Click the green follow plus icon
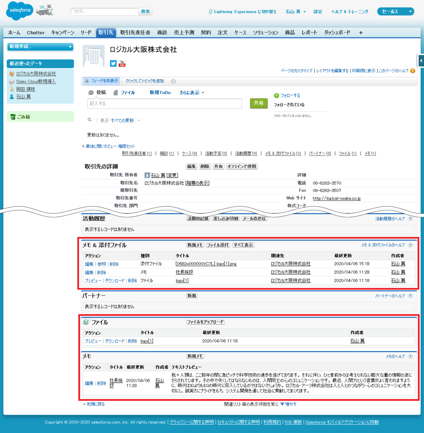Screen dimensions: 424x433 277,96
